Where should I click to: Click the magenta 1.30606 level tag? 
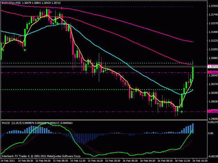(213, 72)
